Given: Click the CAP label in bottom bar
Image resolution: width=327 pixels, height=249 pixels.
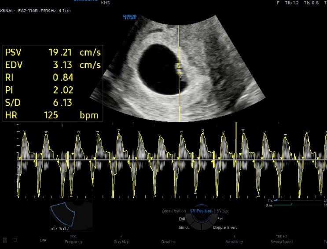Looking at the screenshot, I should click(43, 240).
